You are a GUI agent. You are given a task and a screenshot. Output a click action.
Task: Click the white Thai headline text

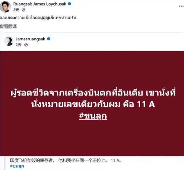pos(93,98)
